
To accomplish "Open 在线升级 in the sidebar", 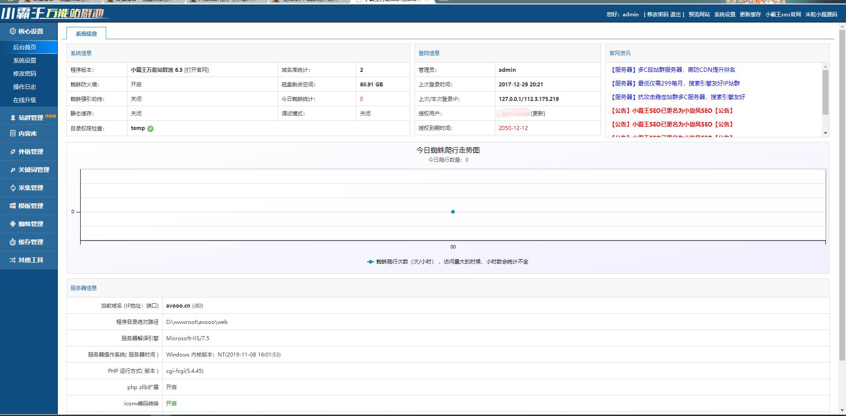I will click(25, 100).
